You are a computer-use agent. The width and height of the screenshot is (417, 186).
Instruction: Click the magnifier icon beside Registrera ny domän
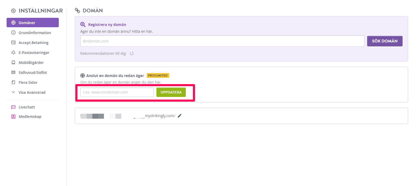pos(83,24)
